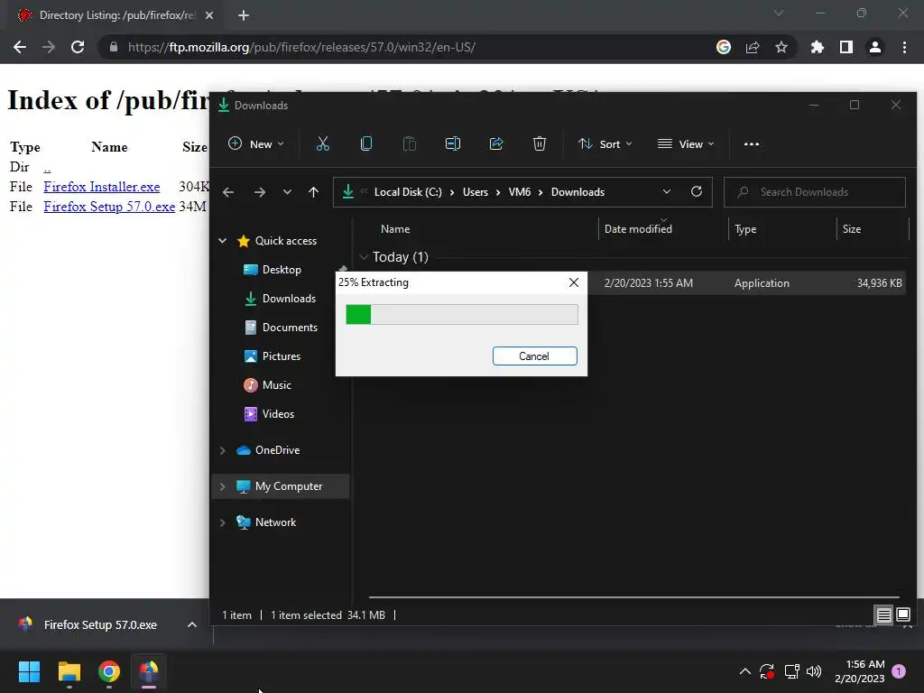The height and width of the screenshot is (693, 924).
Task: Sort by the Name column header
Action: tap(395, 228)
